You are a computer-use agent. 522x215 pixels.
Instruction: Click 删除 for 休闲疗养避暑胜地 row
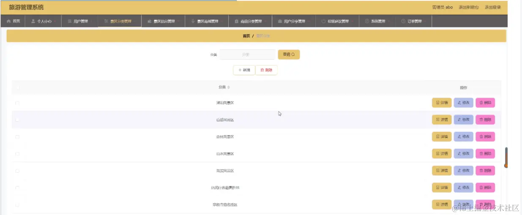tap(485, 187)
